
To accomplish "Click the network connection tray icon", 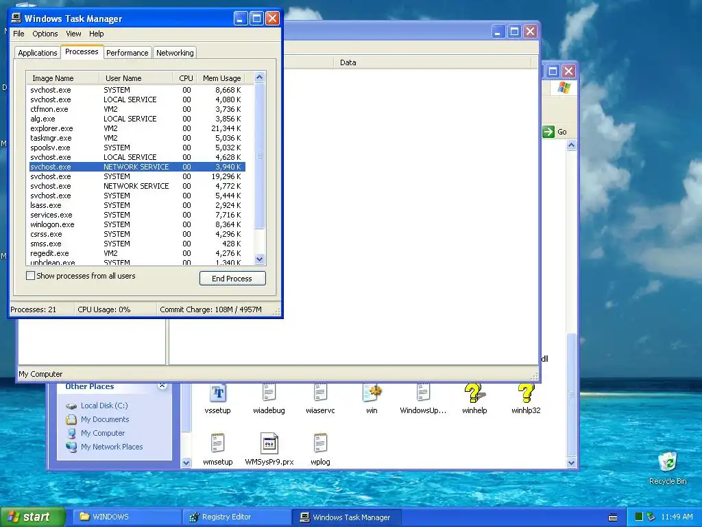I will 651,517.
